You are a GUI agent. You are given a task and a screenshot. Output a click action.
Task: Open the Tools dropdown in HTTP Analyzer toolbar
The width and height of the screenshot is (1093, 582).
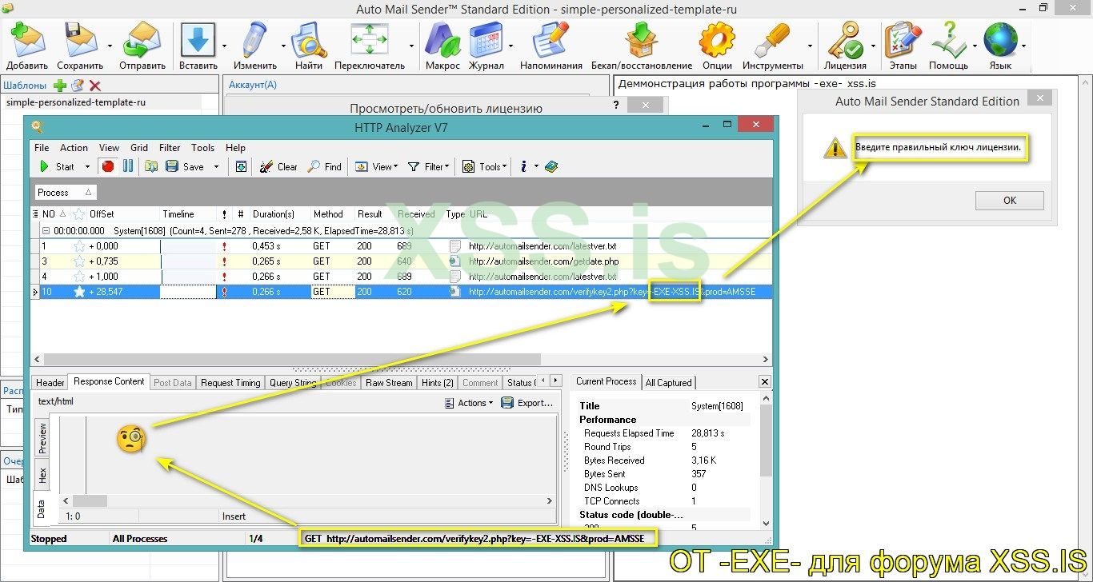pos(483,166)
